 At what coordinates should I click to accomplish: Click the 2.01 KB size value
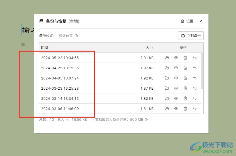[147, 58]
